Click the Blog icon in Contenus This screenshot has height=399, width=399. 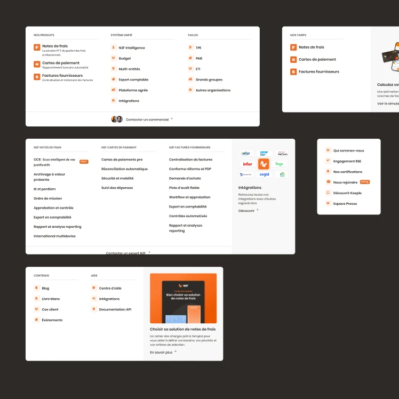37,288
